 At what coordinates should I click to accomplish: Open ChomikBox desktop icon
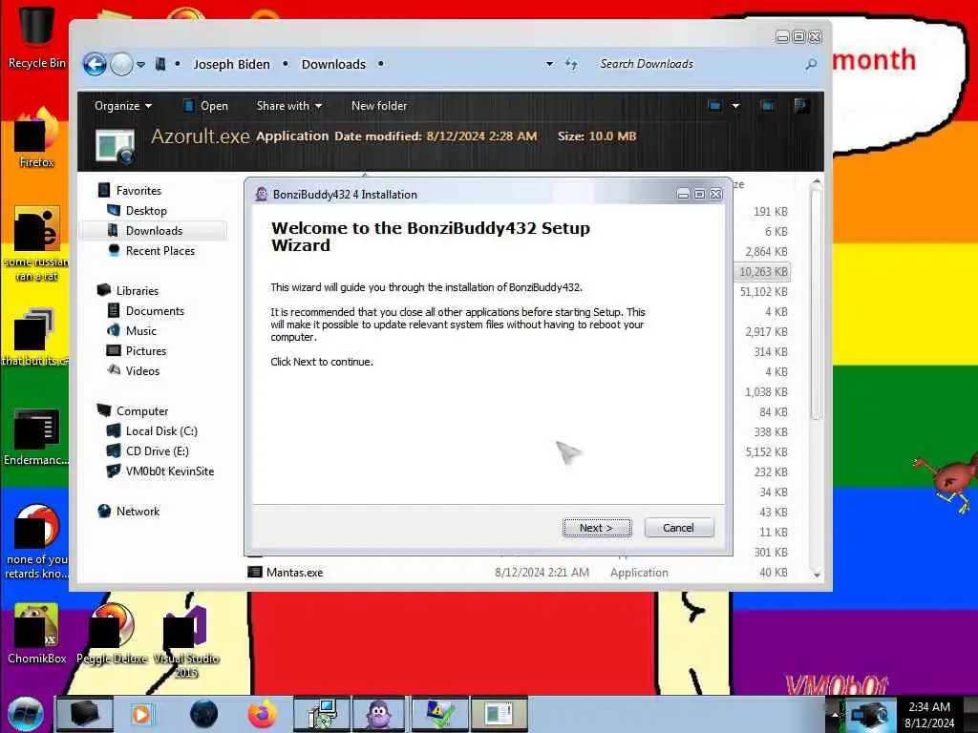click(x=36, y=634)
